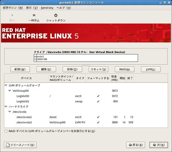Open the 表示(V) menu
The width and height of the screenshot is (172, 152).
[x=32, y=8]
